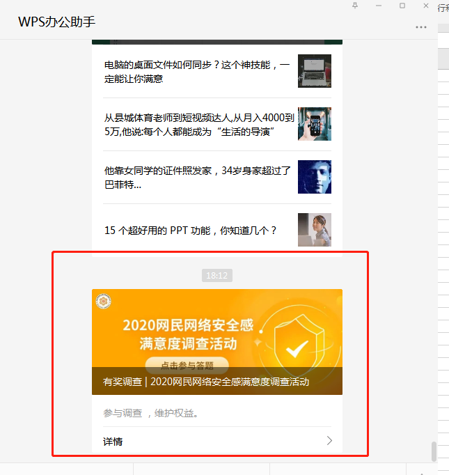Pin the WPS办公助手 window on top

[x=355, y=6]
